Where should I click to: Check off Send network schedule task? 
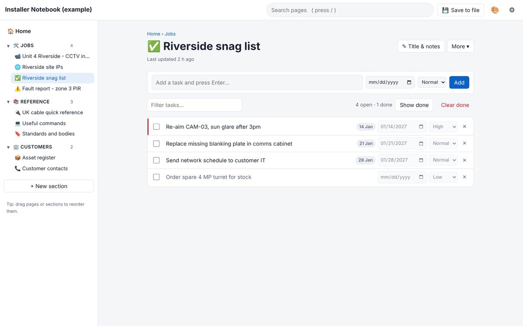[156, 160]
